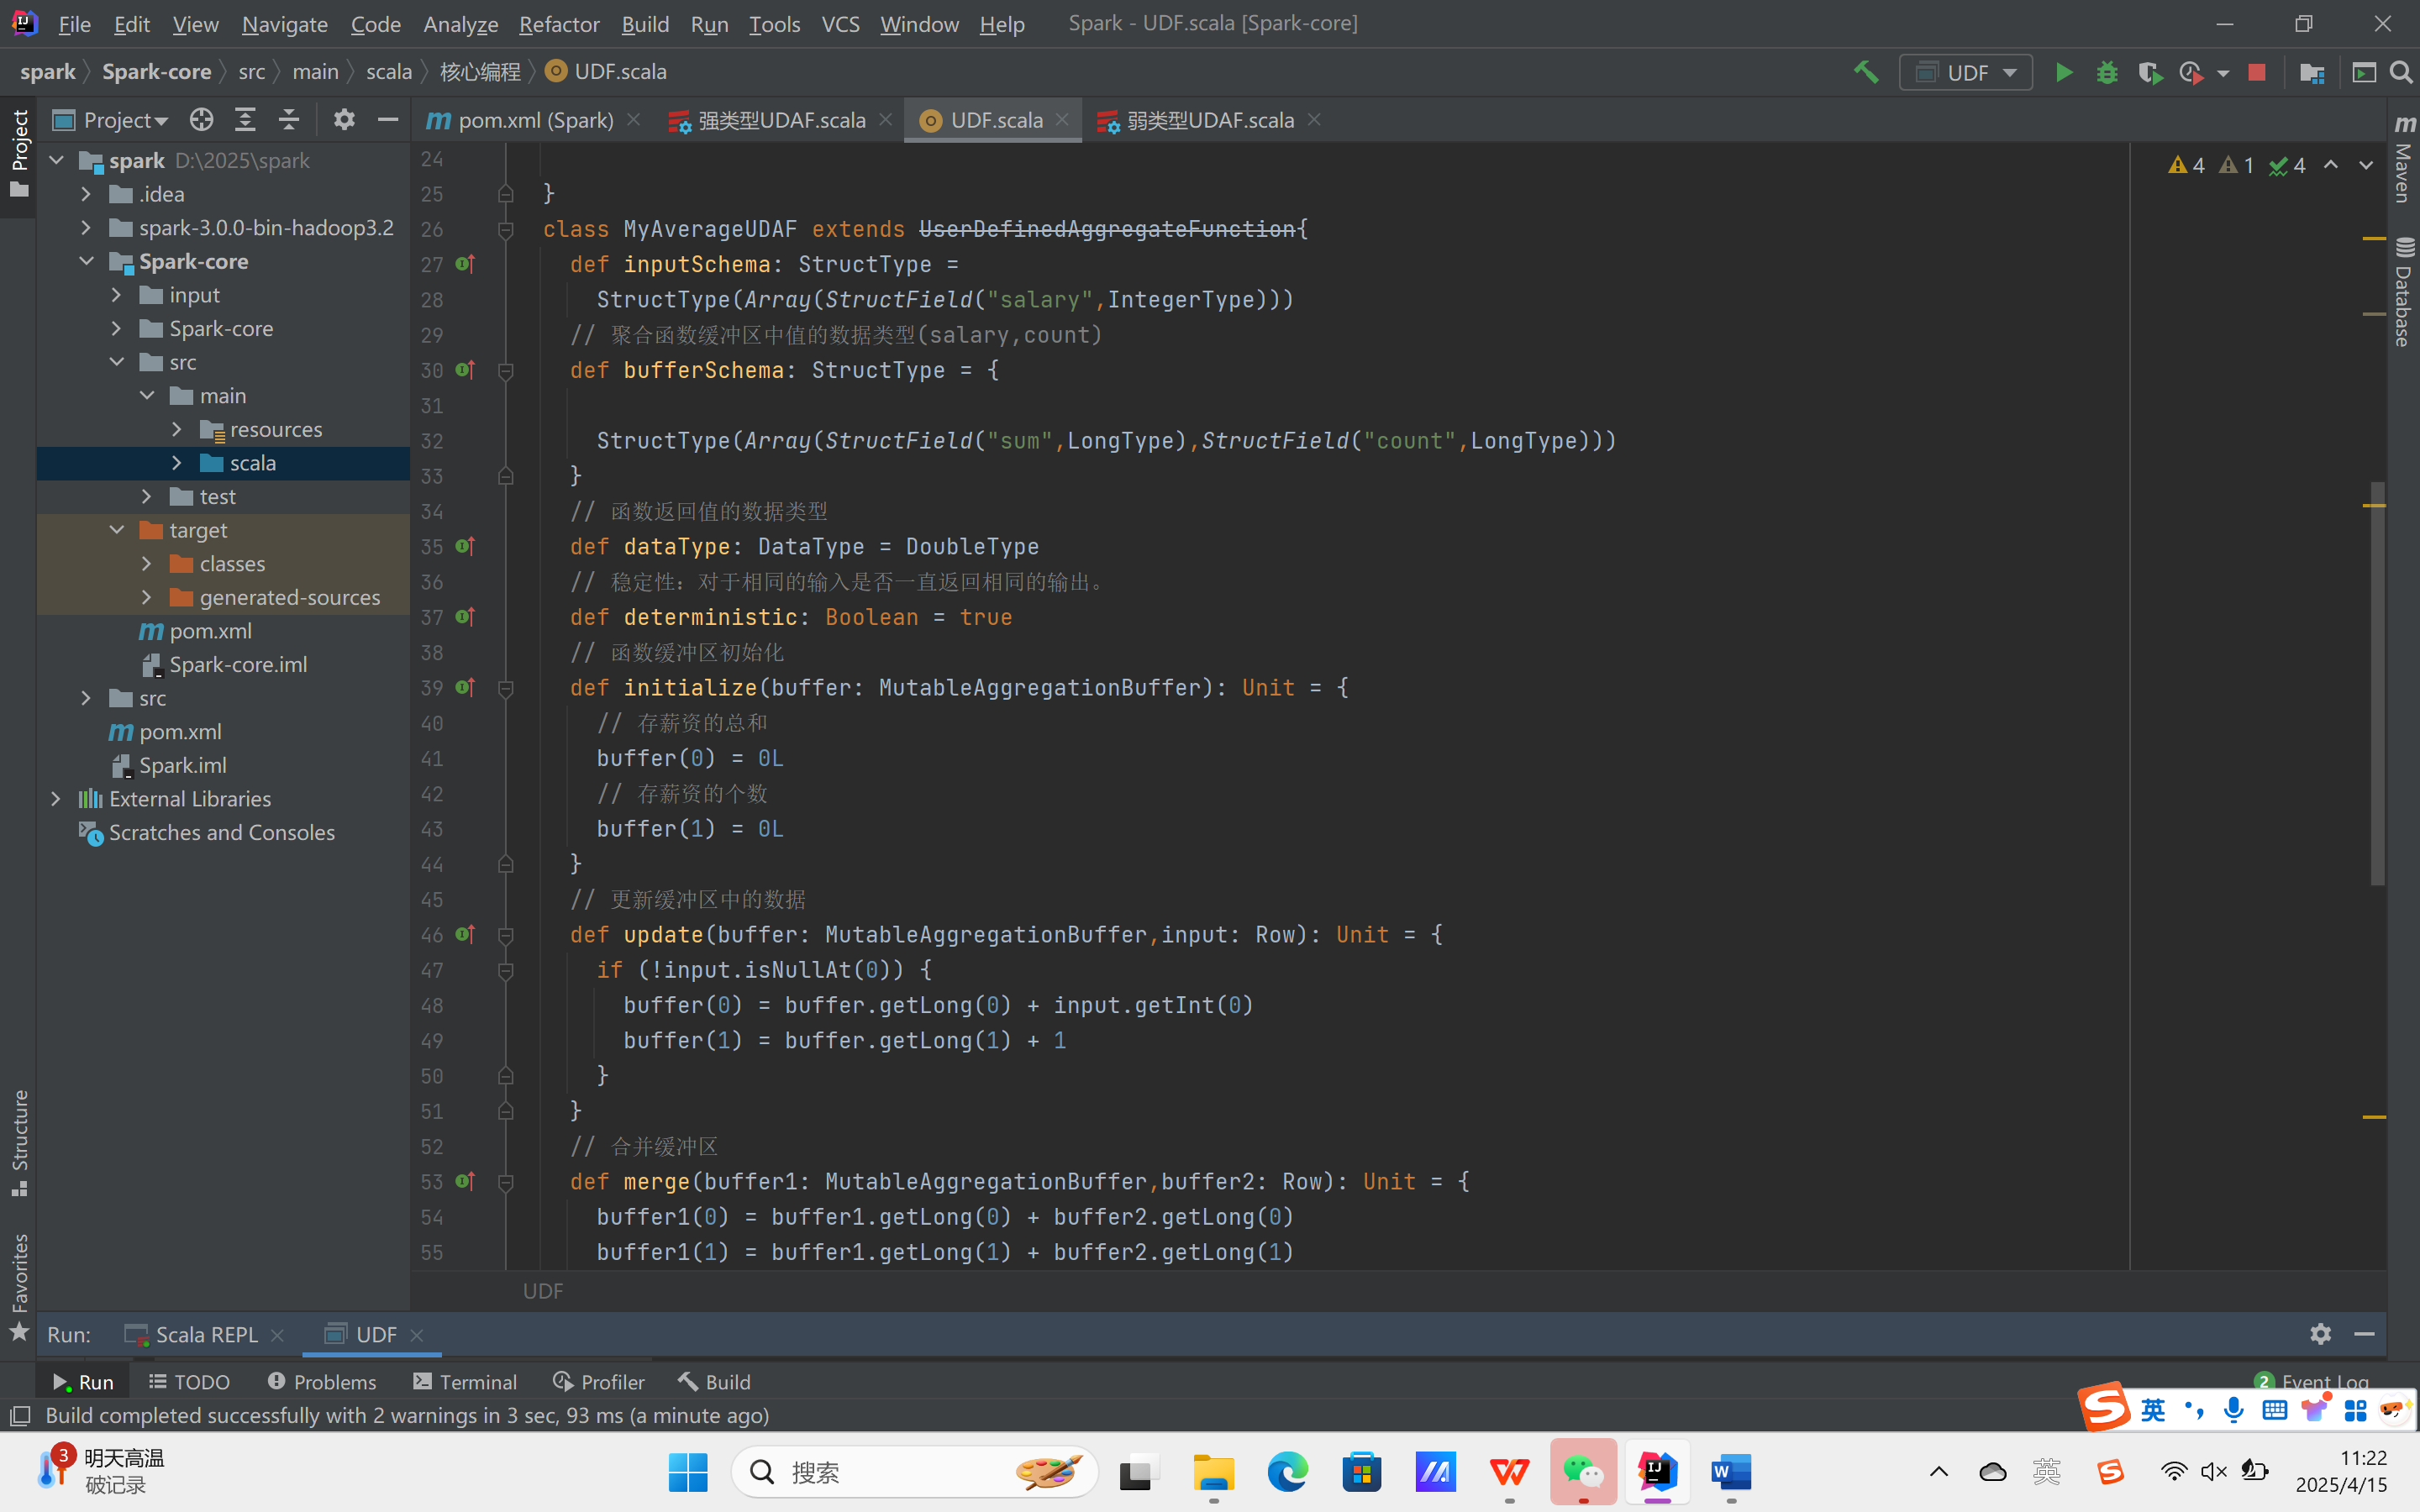The height and width of the screenshot is (1512, 2420).
Task: Click the red Stop button
Action: (x=2256, y=73)
